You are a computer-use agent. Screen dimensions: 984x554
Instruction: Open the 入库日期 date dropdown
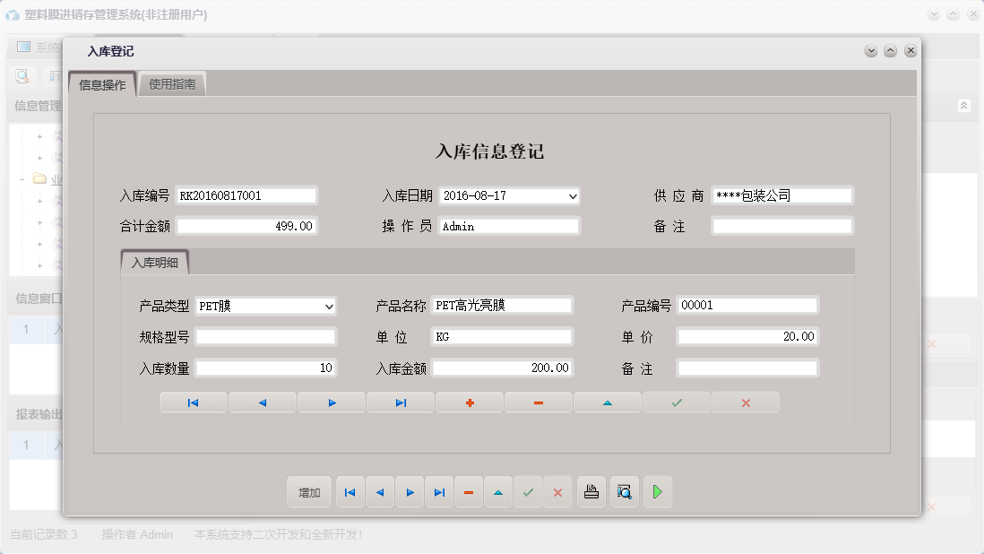tap(571, 195)
